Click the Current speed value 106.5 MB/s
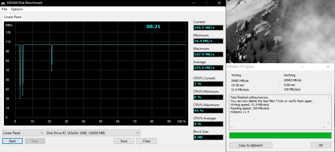The height and width of the screenshot is (152, 335). tap(208, 28)
